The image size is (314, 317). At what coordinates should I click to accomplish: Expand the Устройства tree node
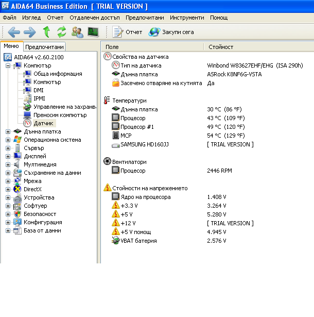click(8, 198)
